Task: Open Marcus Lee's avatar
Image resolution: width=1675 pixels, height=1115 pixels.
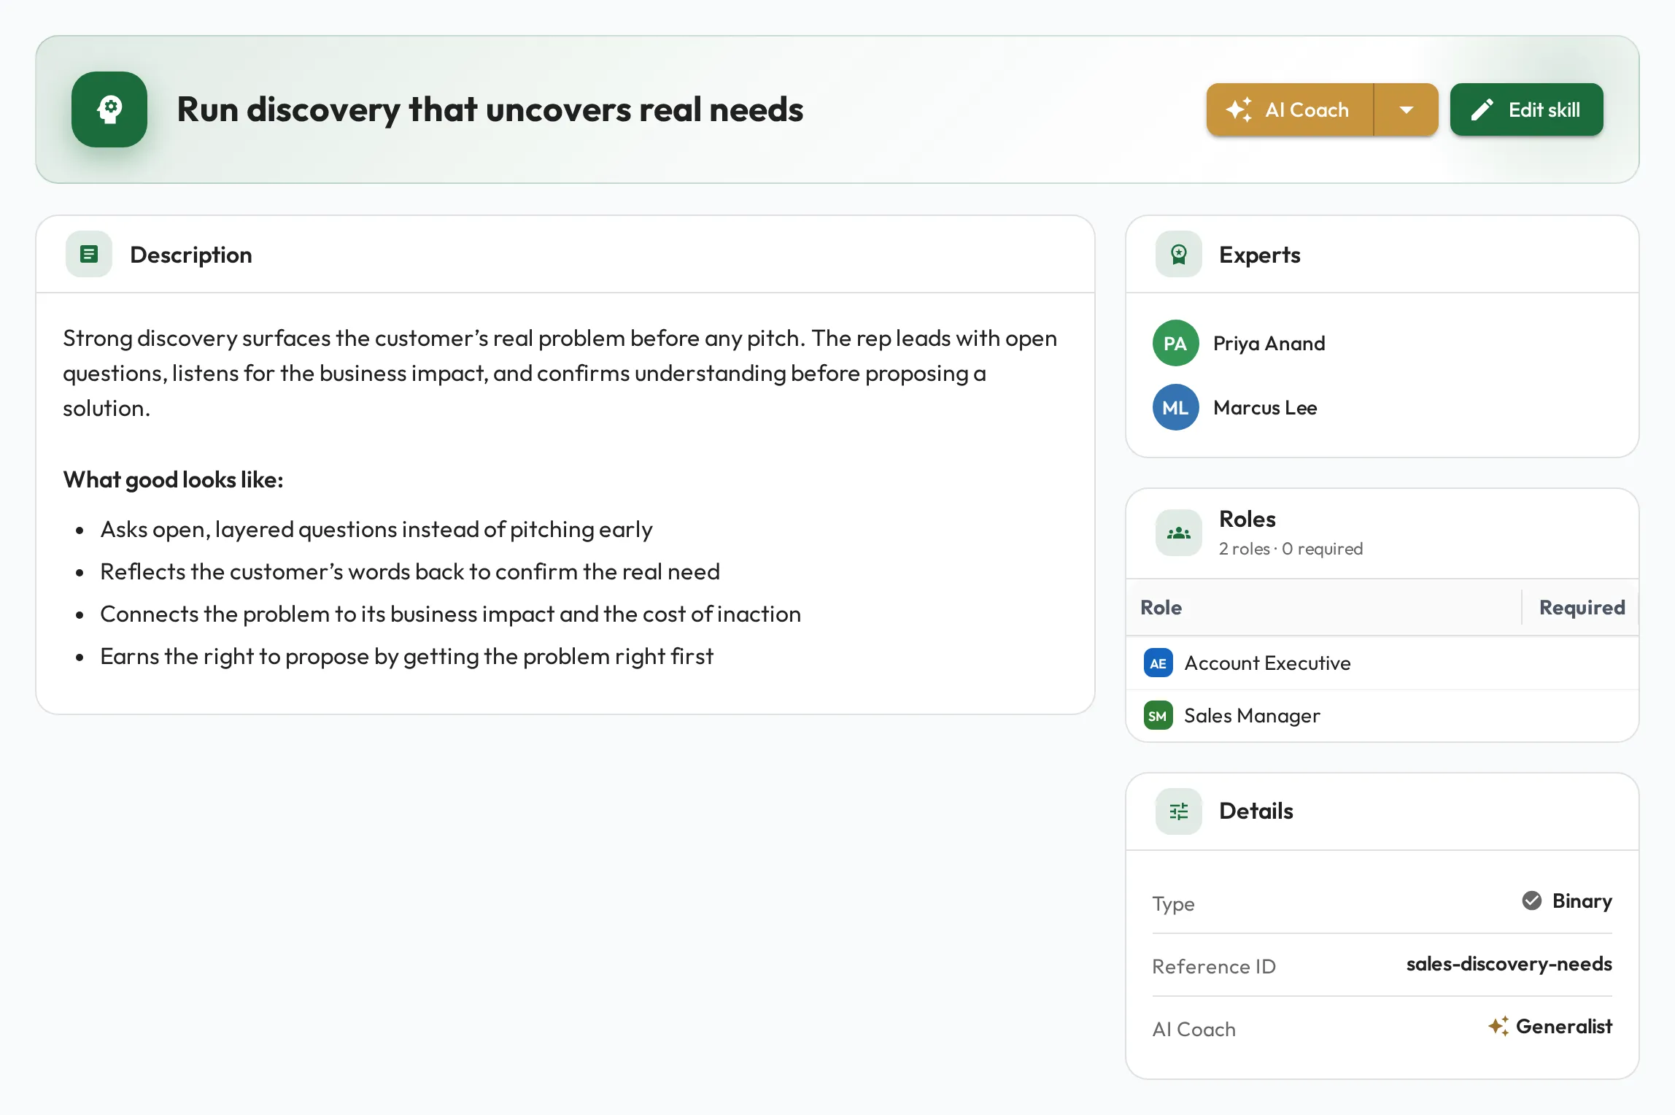Action: (x=1175, y=407)
